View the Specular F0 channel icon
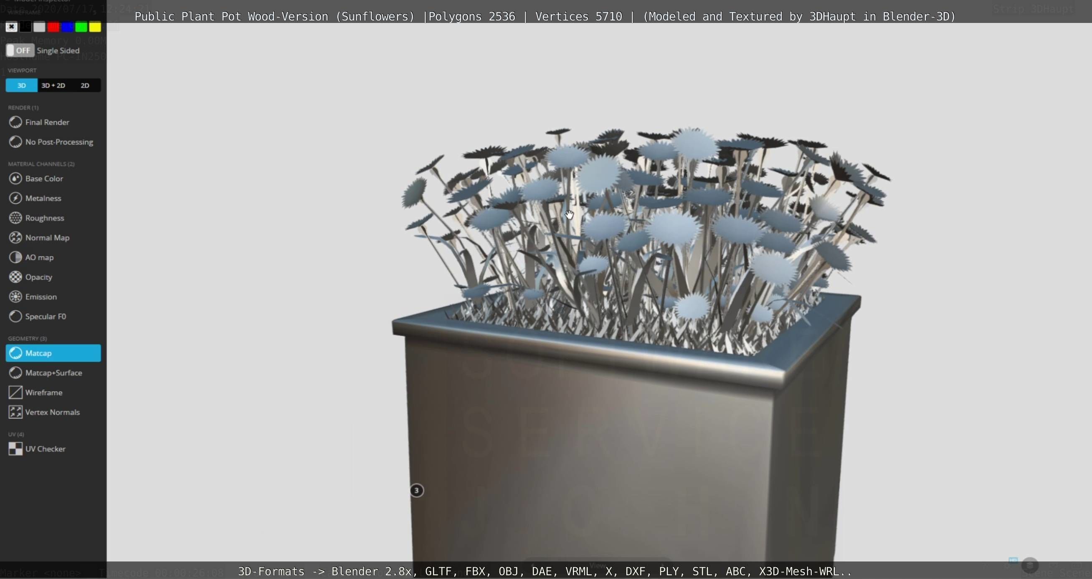 click(16, 316)
